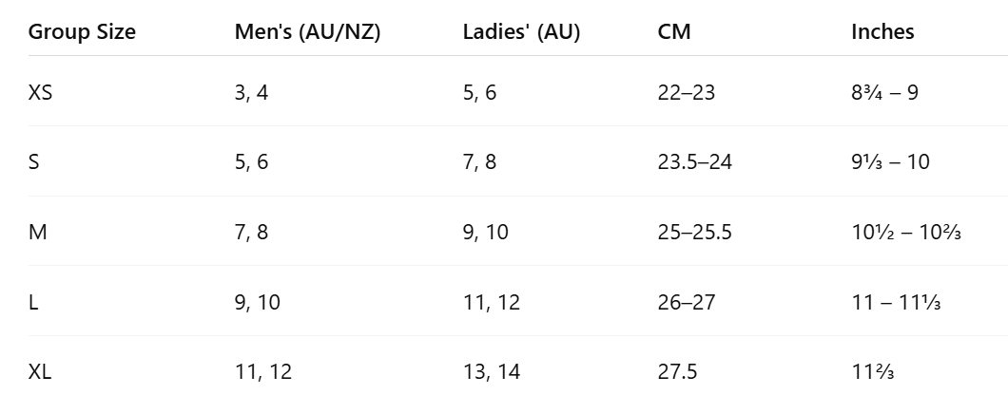Select the XS group size cell
This screenshot has height=414, width=1008.
[40, 92]
